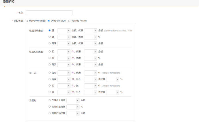Select 在原价上降低 金额 radio option
Viewport: 199px width, 122px height.
(x=50, y=100)
